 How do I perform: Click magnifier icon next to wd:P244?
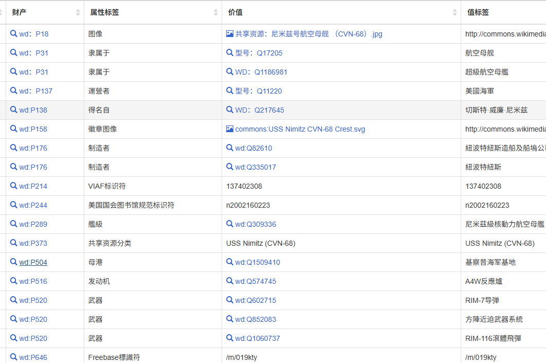pos(13,205)
